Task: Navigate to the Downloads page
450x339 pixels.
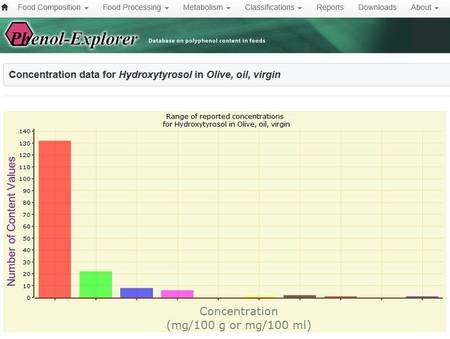Action: point(377,8)
